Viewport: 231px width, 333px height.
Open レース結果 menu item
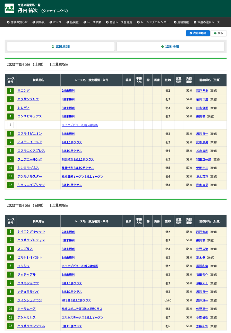pos(92,22)
